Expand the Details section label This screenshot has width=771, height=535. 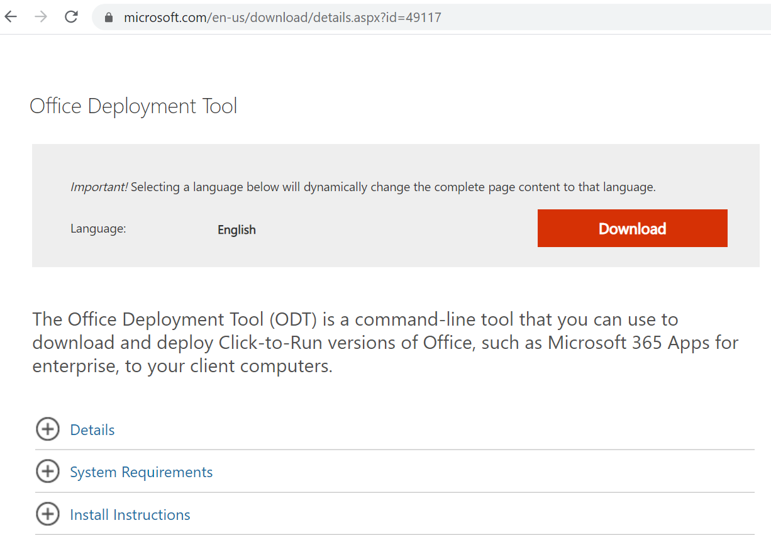click(x=92, y=430)
